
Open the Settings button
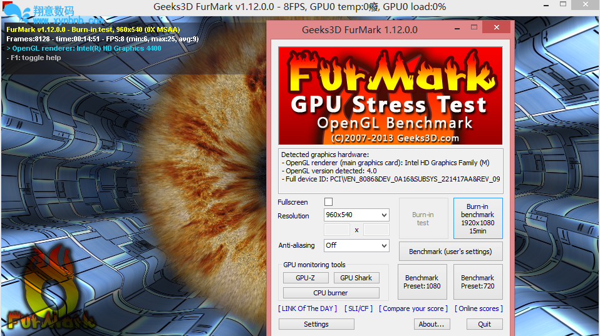point(316,324)
